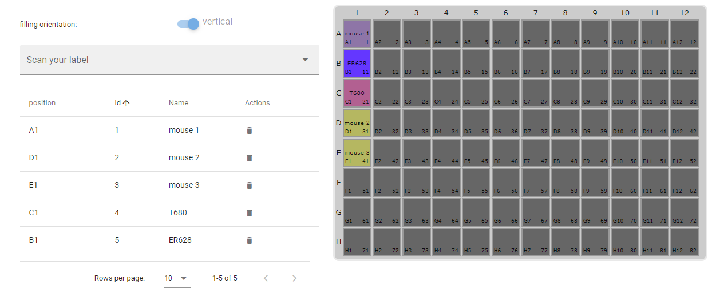Viewport: 716px width, 304px height.
Task: Click plate column header 6
Action: [506, 13]
